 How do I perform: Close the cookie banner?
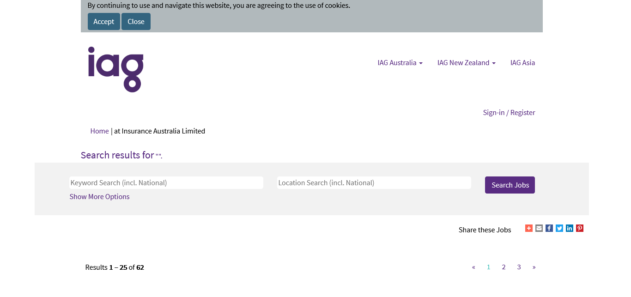click(x=136, y=22)
